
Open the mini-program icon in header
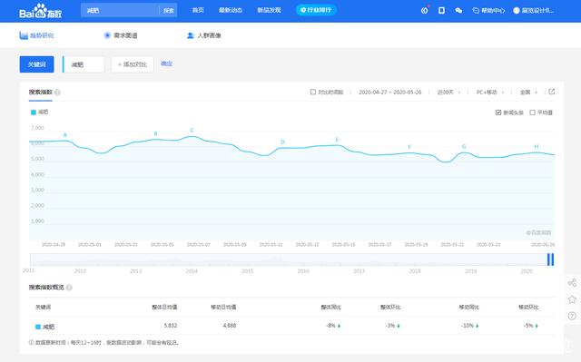pyautogui.click(x=425, y=10)
